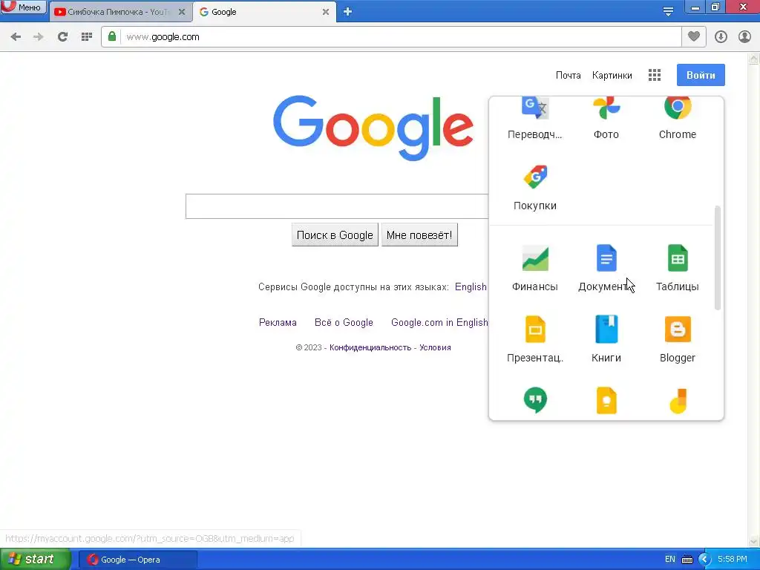Screen dimensions: 760x570
Task: Open the yellow Google Keep icon
Action: (606, 400)
